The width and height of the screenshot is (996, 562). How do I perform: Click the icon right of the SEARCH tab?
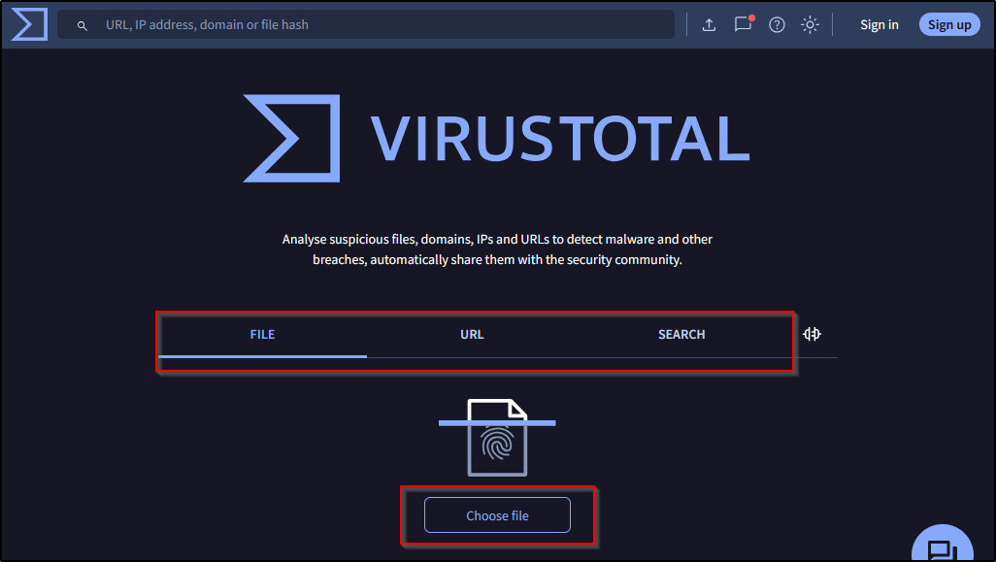[x=812, y=334]
